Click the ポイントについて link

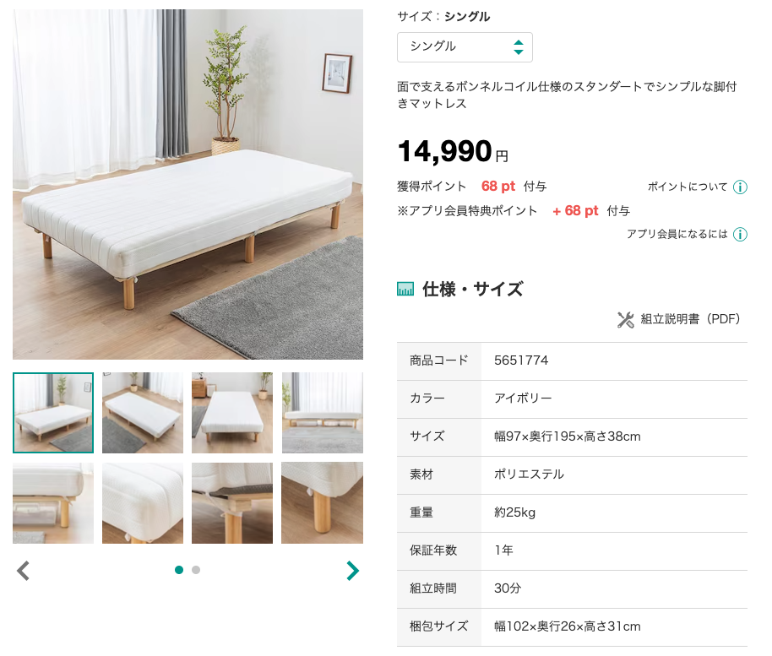(688, 187)
